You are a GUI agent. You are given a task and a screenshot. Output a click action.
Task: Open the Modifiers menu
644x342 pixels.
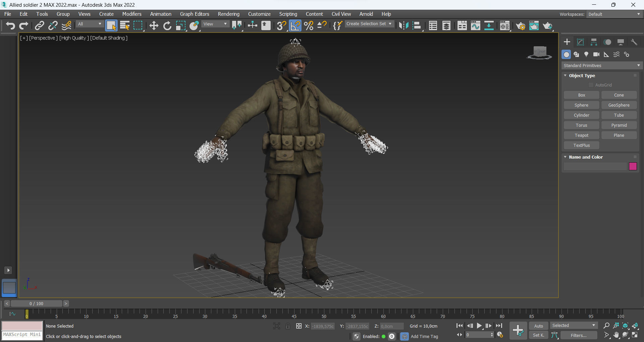(132, 14)
